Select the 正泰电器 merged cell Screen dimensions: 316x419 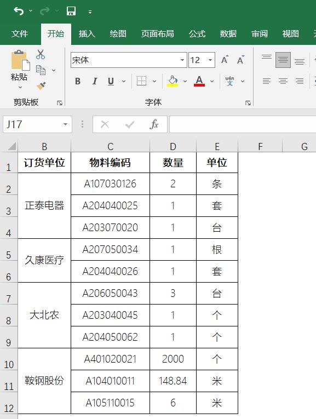click(x=44, y=206)
